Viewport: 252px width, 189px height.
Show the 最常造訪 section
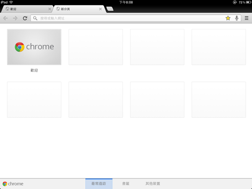coord(99,184)
